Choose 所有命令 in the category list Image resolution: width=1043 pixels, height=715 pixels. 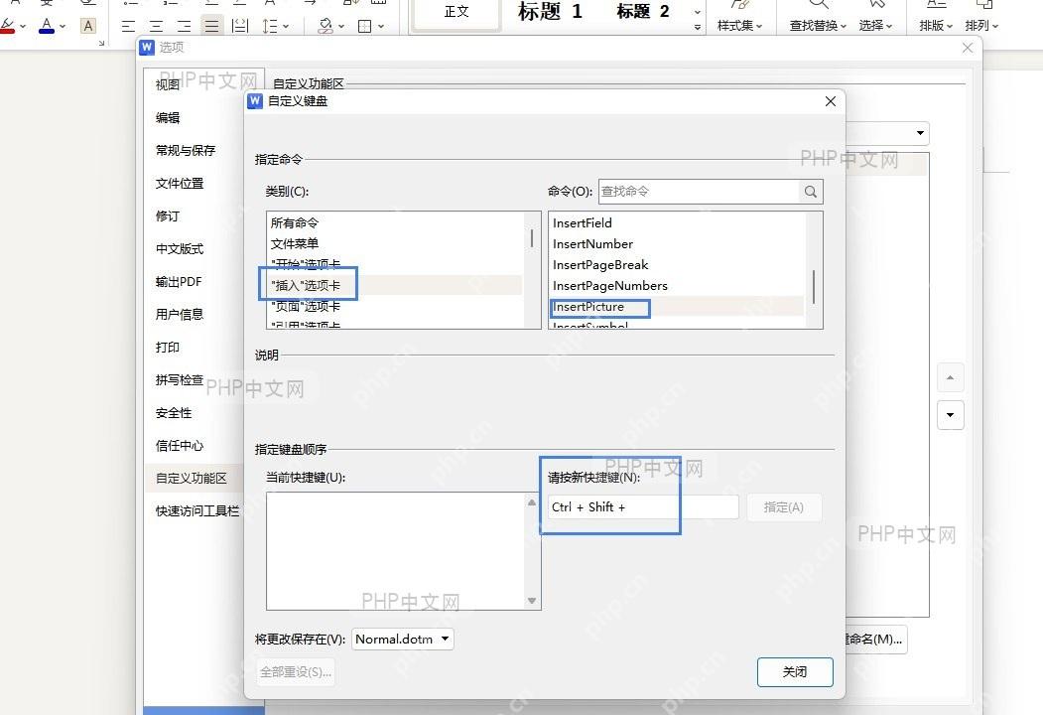point(394,223)
